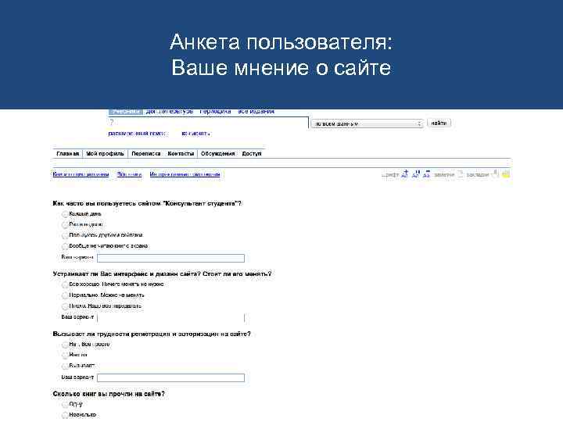Open the 'Переписка' menu item
Image resolution: width=563 pixels, height=422 pixels.
click(145, 154)
